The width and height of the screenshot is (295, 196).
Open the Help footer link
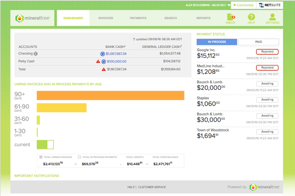pyautogui.click(x=131, y=187)
